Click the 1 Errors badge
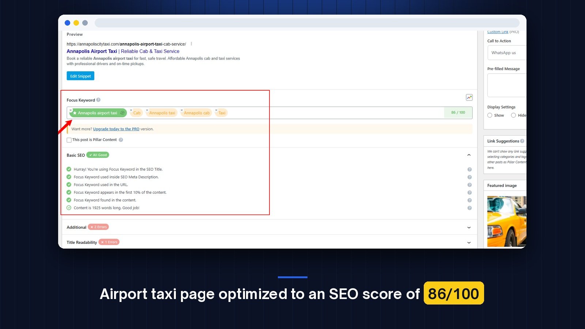 [x=109, y=242]
